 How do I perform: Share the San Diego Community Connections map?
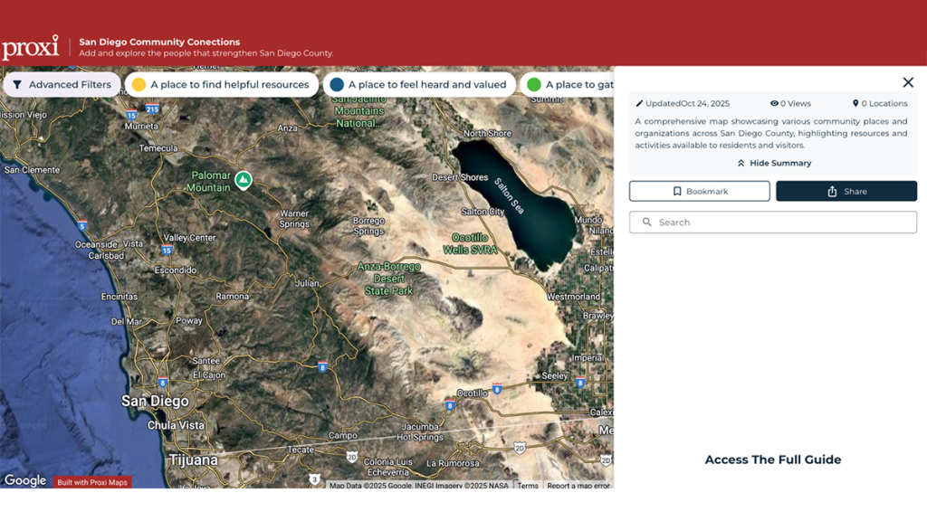point(846,191)
